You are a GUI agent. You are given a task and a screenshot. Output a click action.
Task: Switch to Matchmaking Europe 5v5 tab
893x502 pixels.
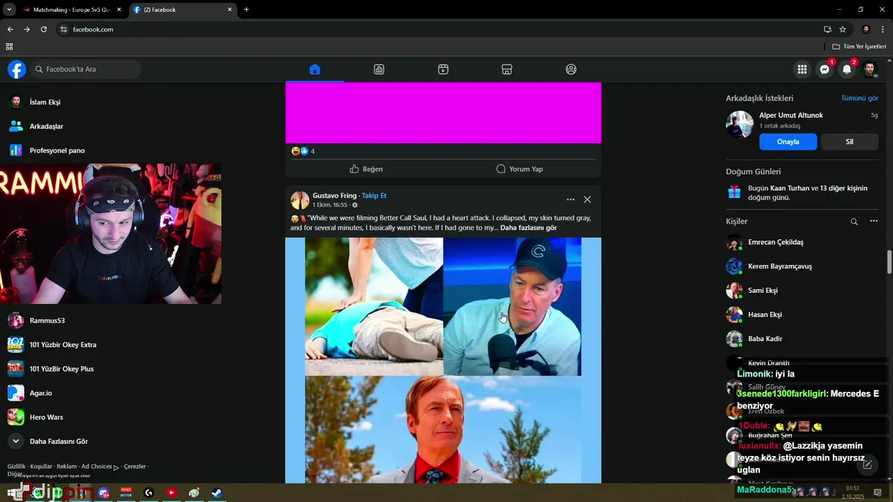coord(72,10)
